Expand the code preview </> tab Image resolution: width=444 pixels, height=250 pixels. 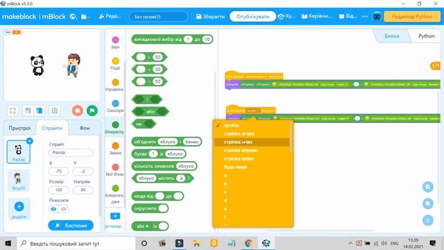(x=435, y=65)
